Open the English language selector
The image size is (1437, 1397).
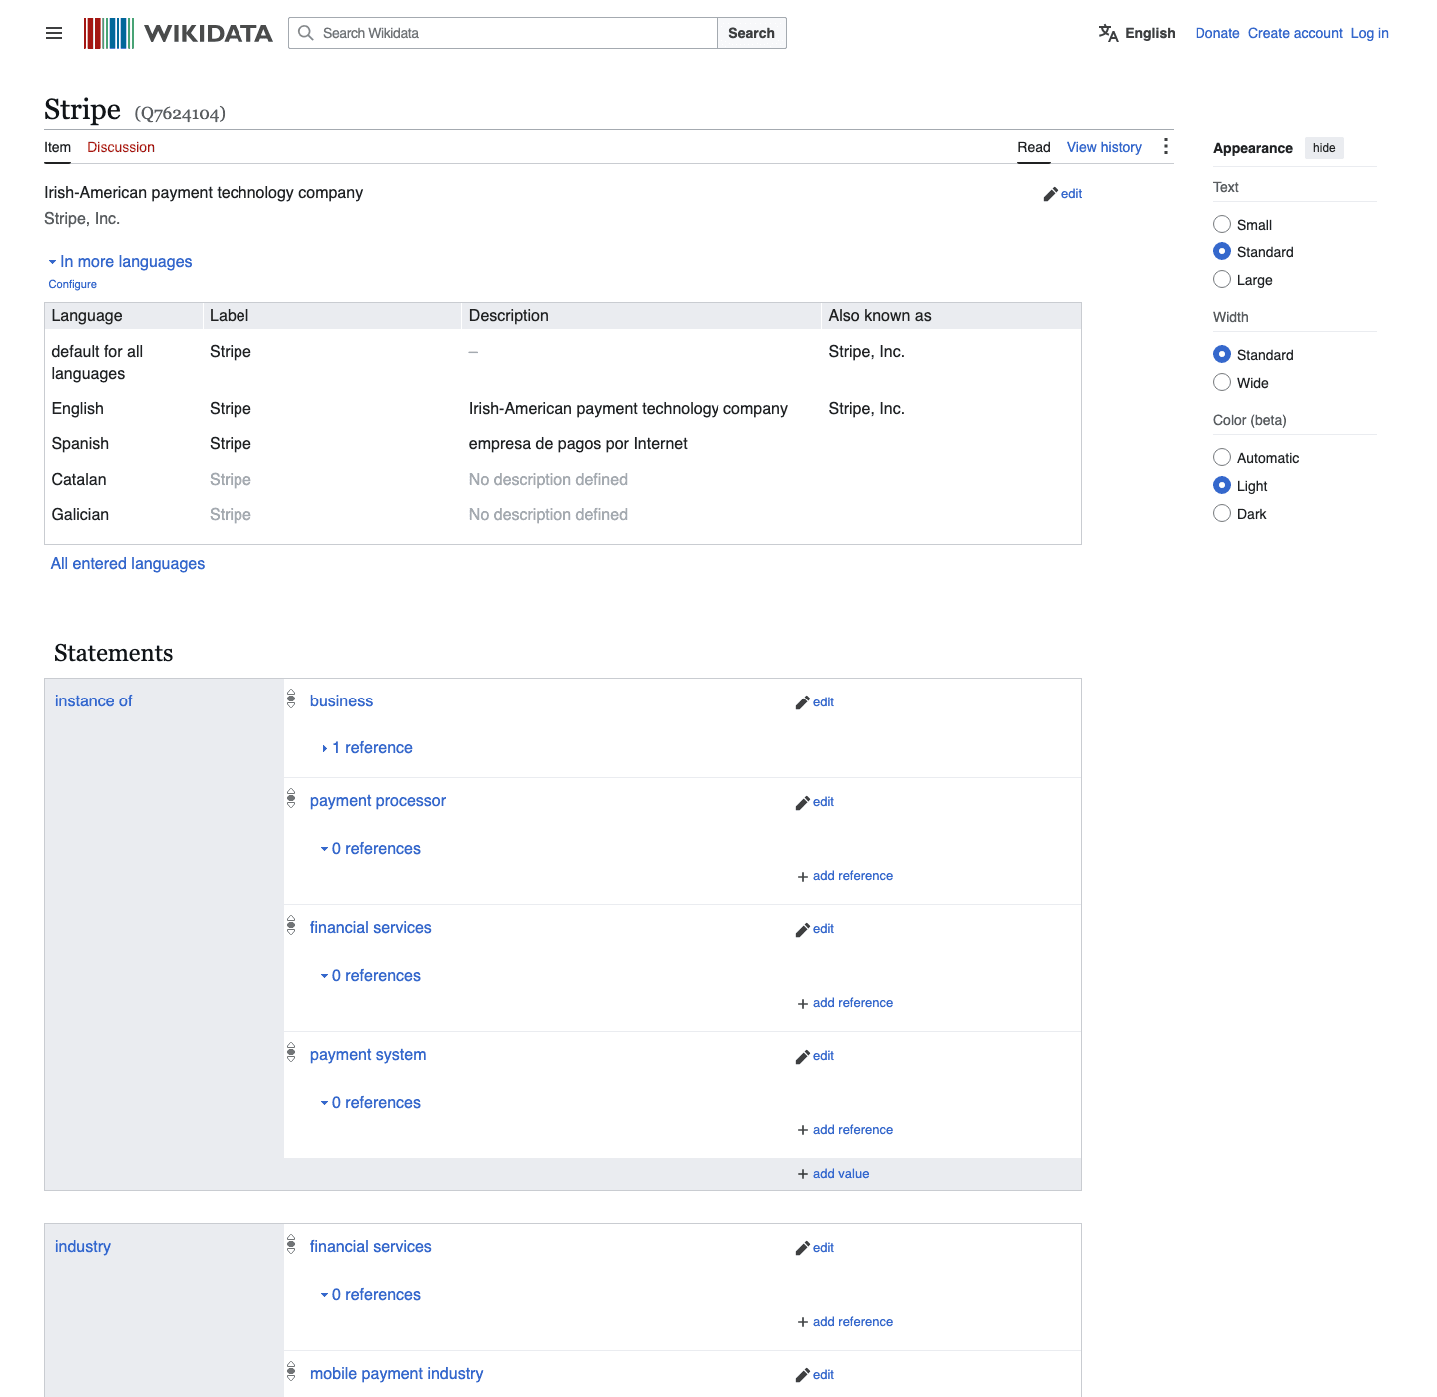click(1137, 33)
